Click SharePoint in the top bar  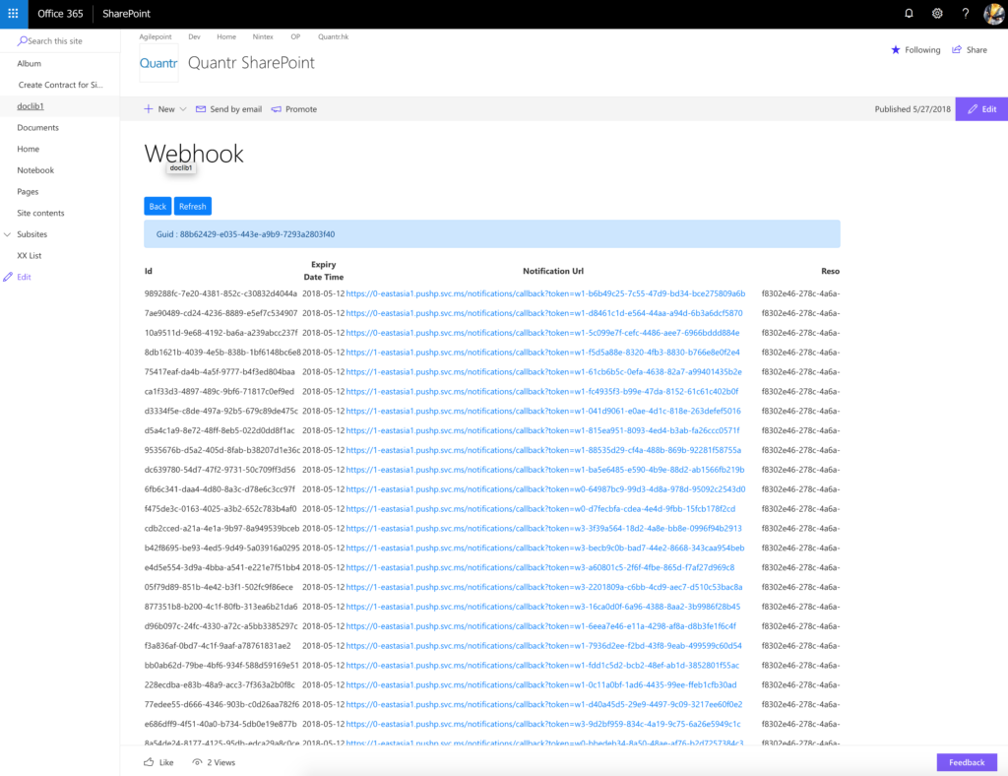(126, 14)
